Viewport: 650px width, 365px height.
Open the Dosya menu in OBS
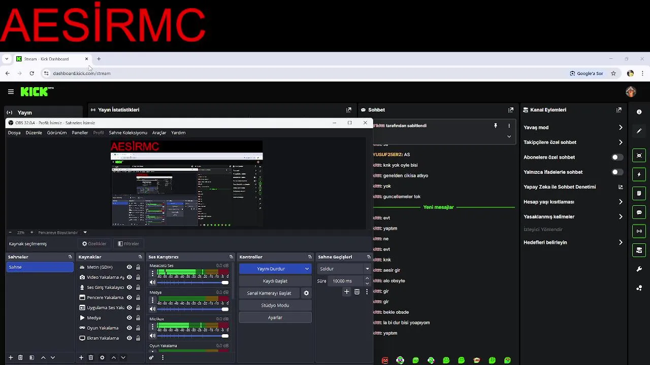pyautogui.click(x=14, y=133)
